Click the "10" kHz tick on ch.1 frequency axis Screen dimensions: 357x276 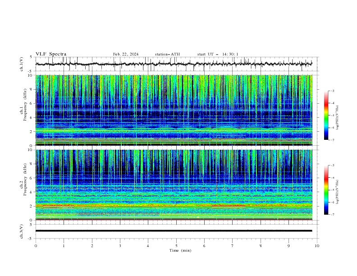[31, 75]
